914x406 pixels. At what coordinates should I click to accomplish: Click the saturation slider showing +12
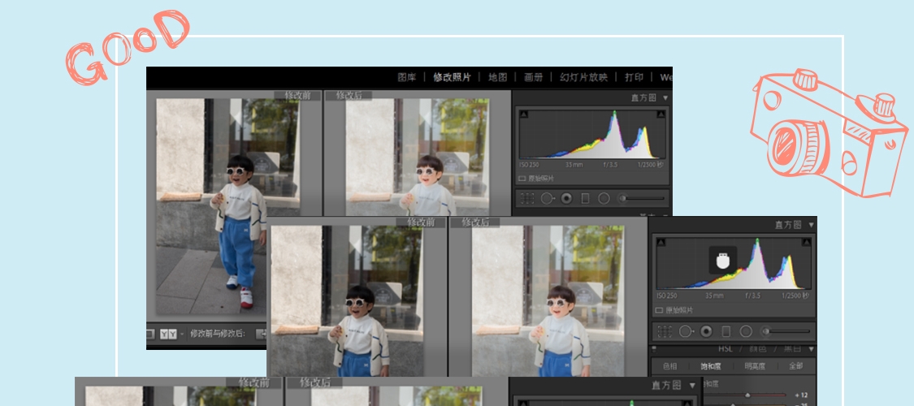(x=747, y=395)
